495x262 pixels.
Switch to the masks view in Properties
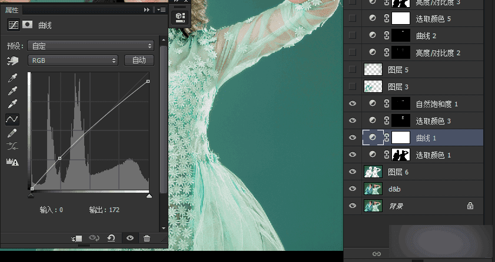(x=27, y=25)
